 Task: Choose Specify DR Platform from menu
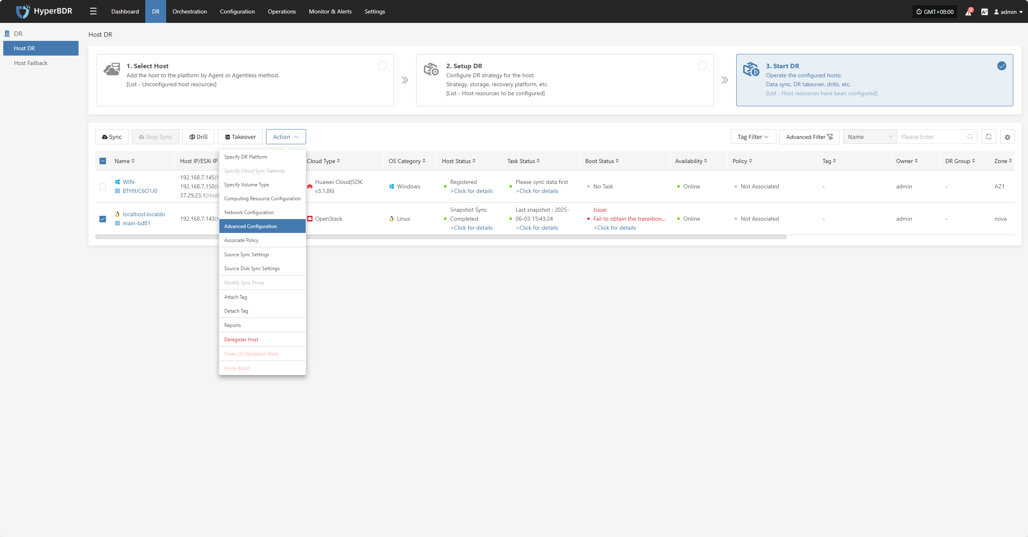262,157
